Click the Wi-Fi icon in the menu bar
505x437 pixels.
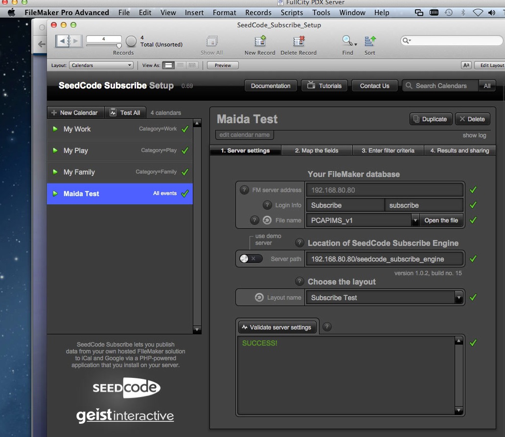pyautogui.click(x=478, y=13)
